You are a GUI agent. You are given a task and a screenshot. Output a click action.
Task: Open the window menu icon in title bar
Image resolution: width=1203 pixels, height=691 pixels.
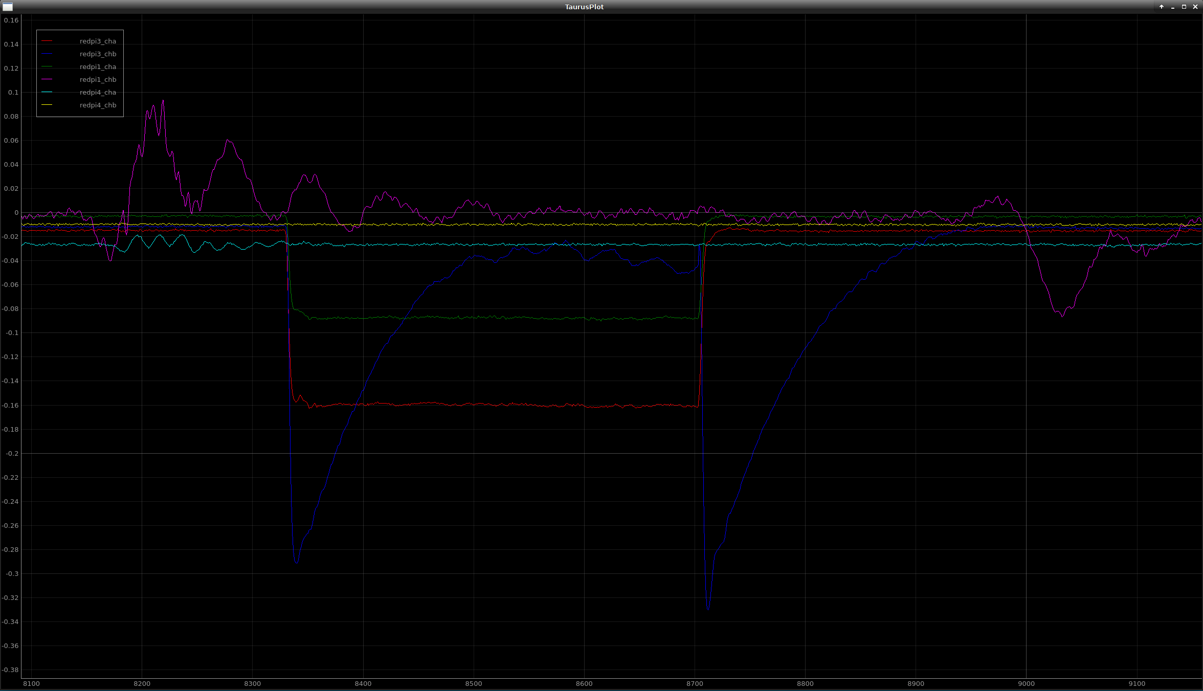[x=7, y=7]
